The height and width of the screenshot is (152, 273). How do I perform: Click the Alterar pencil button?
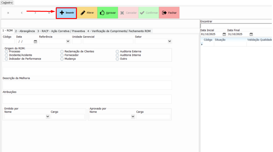tap(87, 13)
